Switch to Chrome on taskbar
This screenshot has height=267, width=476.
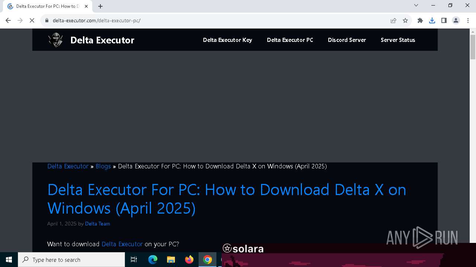click(x=208, y=260)
